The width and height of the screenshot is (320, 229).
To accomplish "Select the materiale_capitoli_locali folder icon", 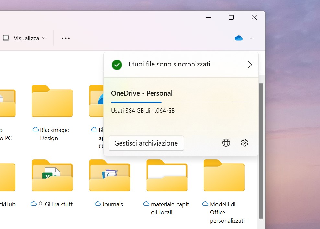I will point(167,175).
